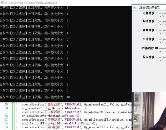Click the filtered image preview in result window

point(149,111)
